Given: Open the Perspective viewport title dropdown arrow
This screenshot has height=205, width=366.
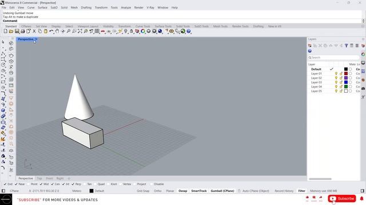Looking at the screenshot, I should click(x=36, y=39).
